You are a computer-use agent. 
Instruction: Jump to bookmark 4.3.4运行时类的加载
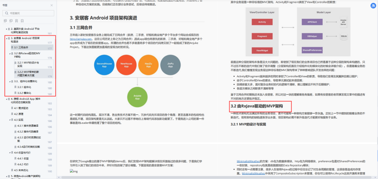[x=29, y=147]
